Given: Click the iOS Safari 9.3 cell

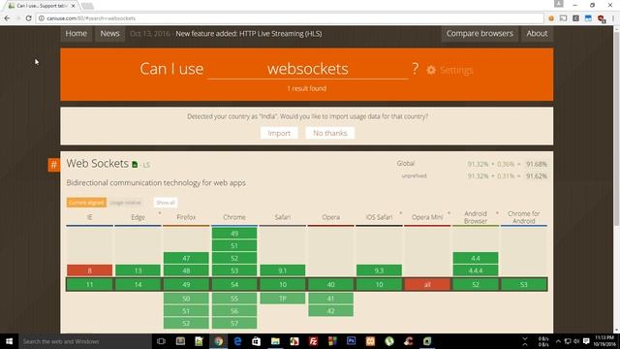Looking at the screenshot, I should click(379, 270).
